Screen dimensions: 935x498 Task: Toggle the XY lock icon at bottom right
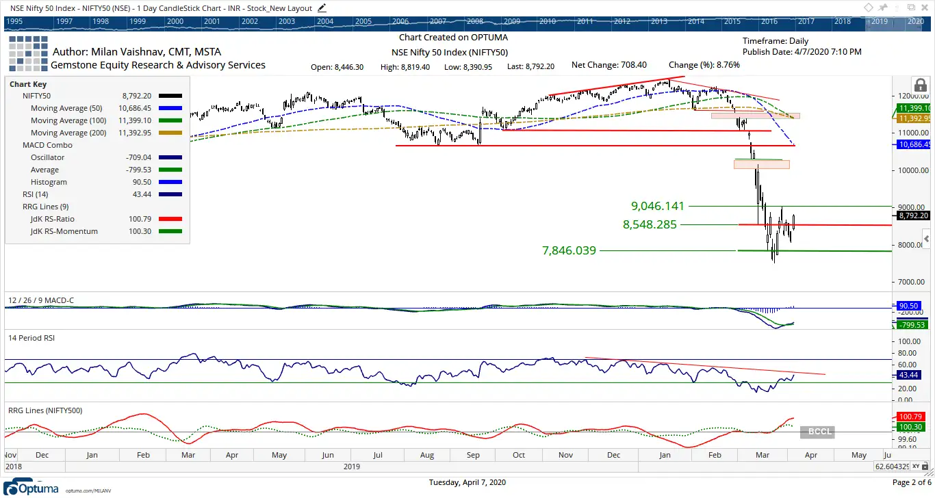pyautogui.click(x=926, y=466)
